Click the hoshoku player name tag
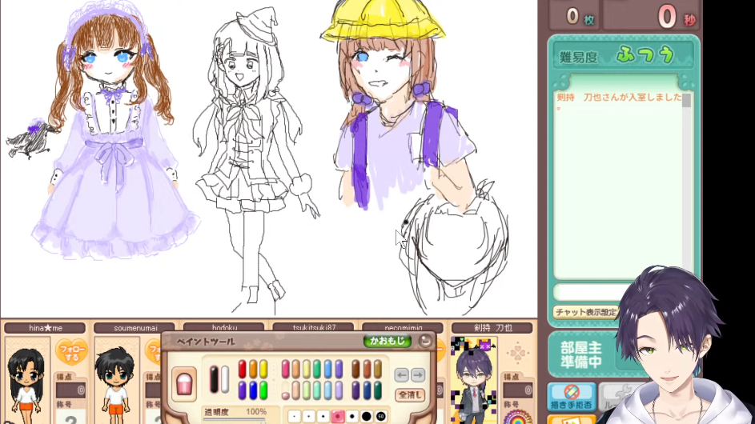 pyautogui.click(x=225, y=328)
